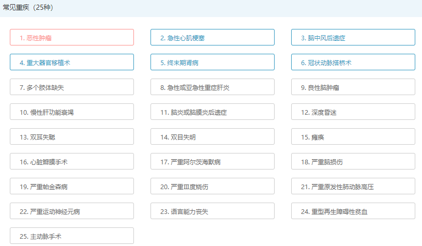Viewport: 422px width, 246px height.
Task: Select 重大器官移植术 item
Action: tap(71, 63)
